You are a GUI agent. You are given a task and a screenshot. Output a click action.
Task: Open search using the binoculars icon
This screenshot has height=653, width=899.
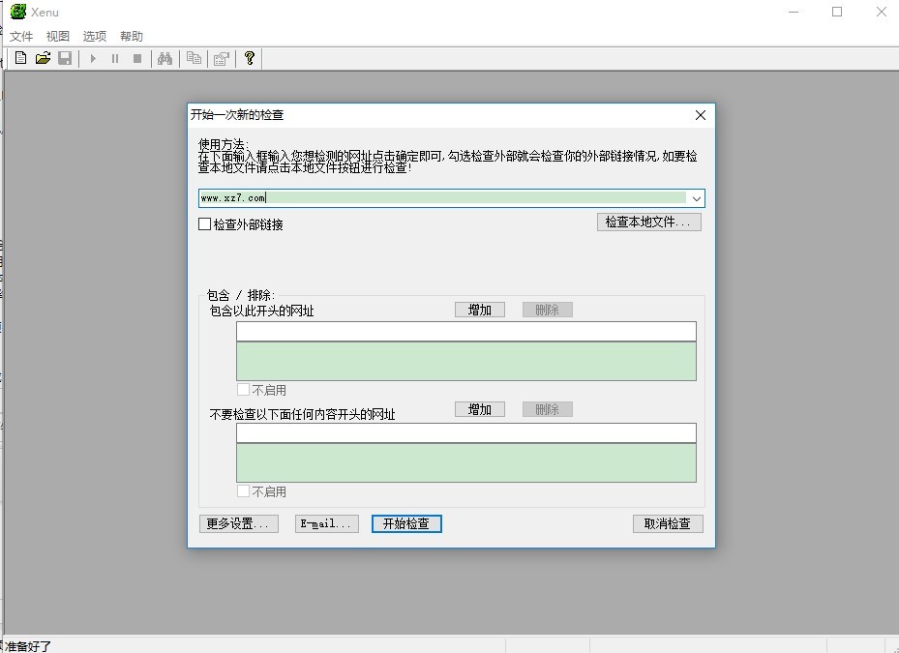[165, 58]
